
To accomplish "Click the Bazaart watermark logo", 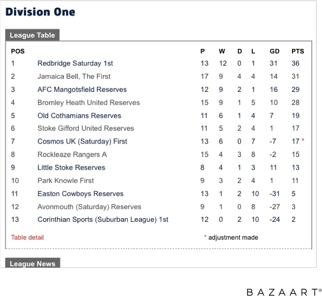I will pyautogui.click(x=284, y=292).
